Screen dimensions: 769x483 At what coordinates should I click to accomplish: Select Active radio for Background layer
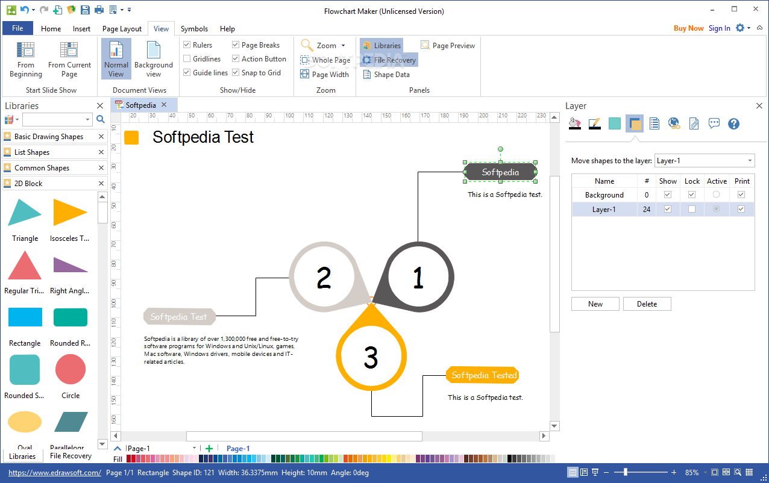click(716, 195)
